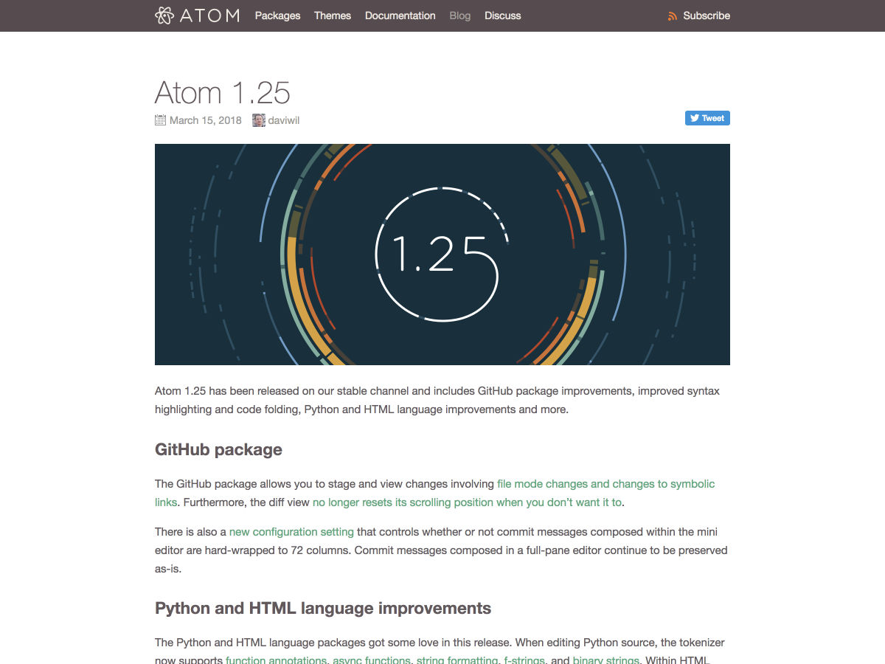Open the function annotations link
885x664 pixels.
276,660
